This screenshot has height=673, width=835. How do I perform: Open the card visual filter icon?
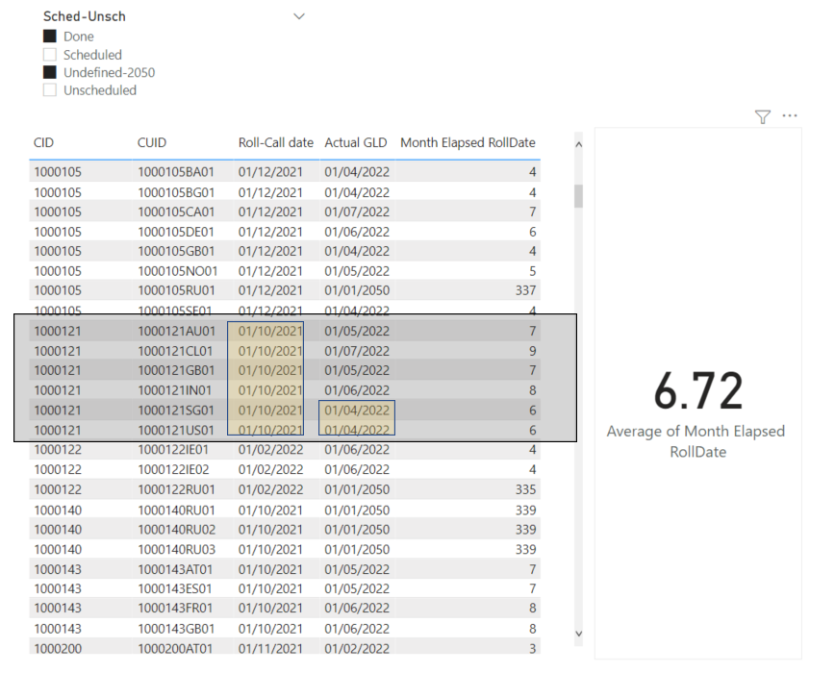(x=763, y=116)
